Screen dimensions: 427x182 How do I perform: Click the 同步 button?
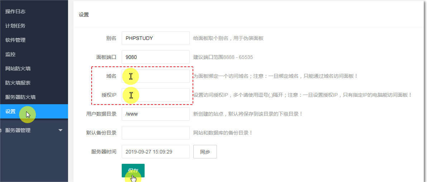click(x=205, y=152)
